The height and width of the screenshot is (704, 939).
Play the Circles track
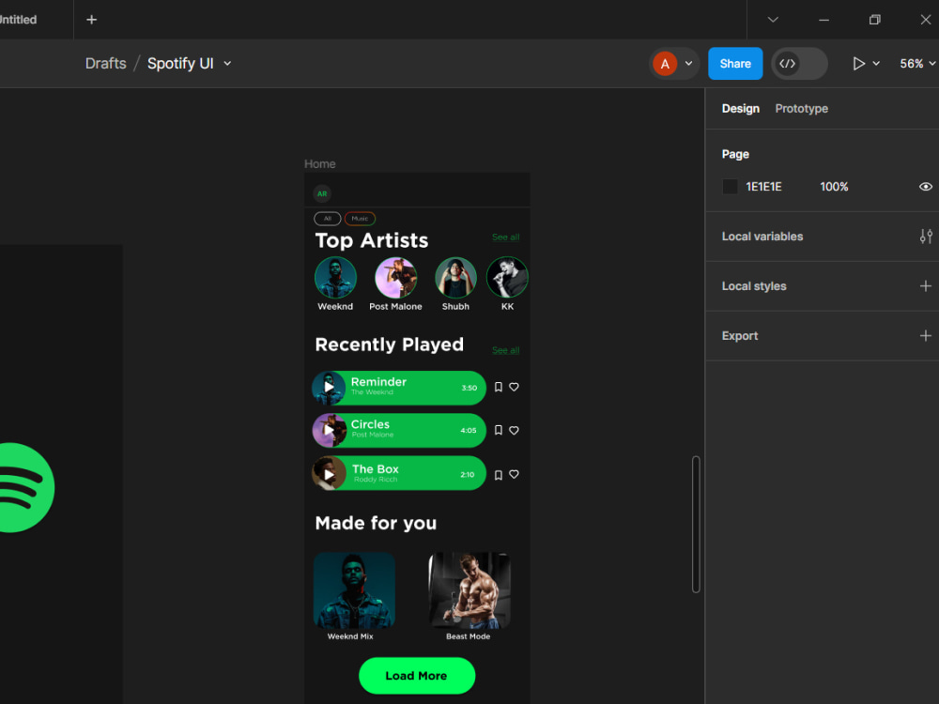(x=329, y=430)
